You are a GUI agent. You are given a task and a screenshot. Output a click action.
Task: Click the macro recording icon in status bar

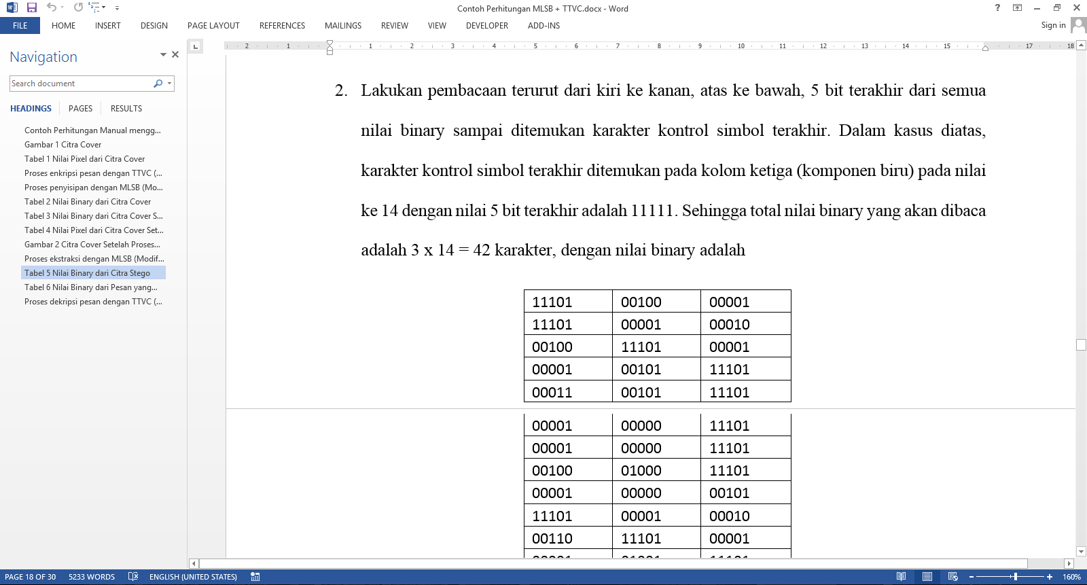(255, 576)
